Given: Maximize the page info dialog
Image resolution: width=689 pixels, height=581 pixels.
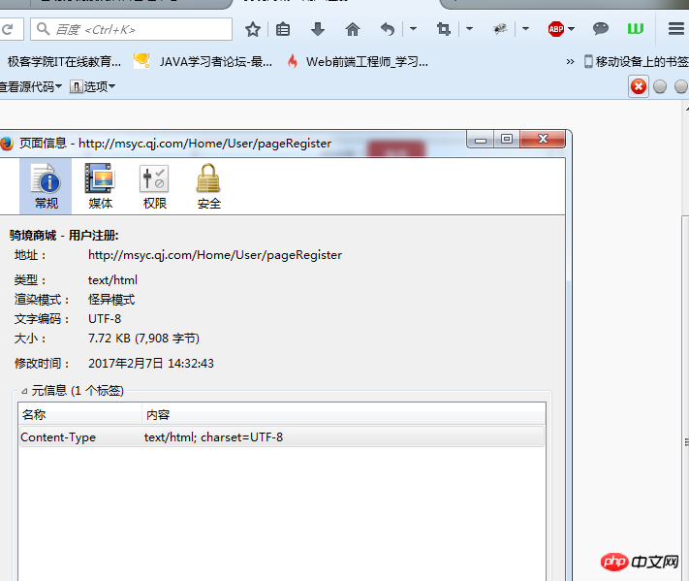Looking at the screenshot, I should [507, 140].
